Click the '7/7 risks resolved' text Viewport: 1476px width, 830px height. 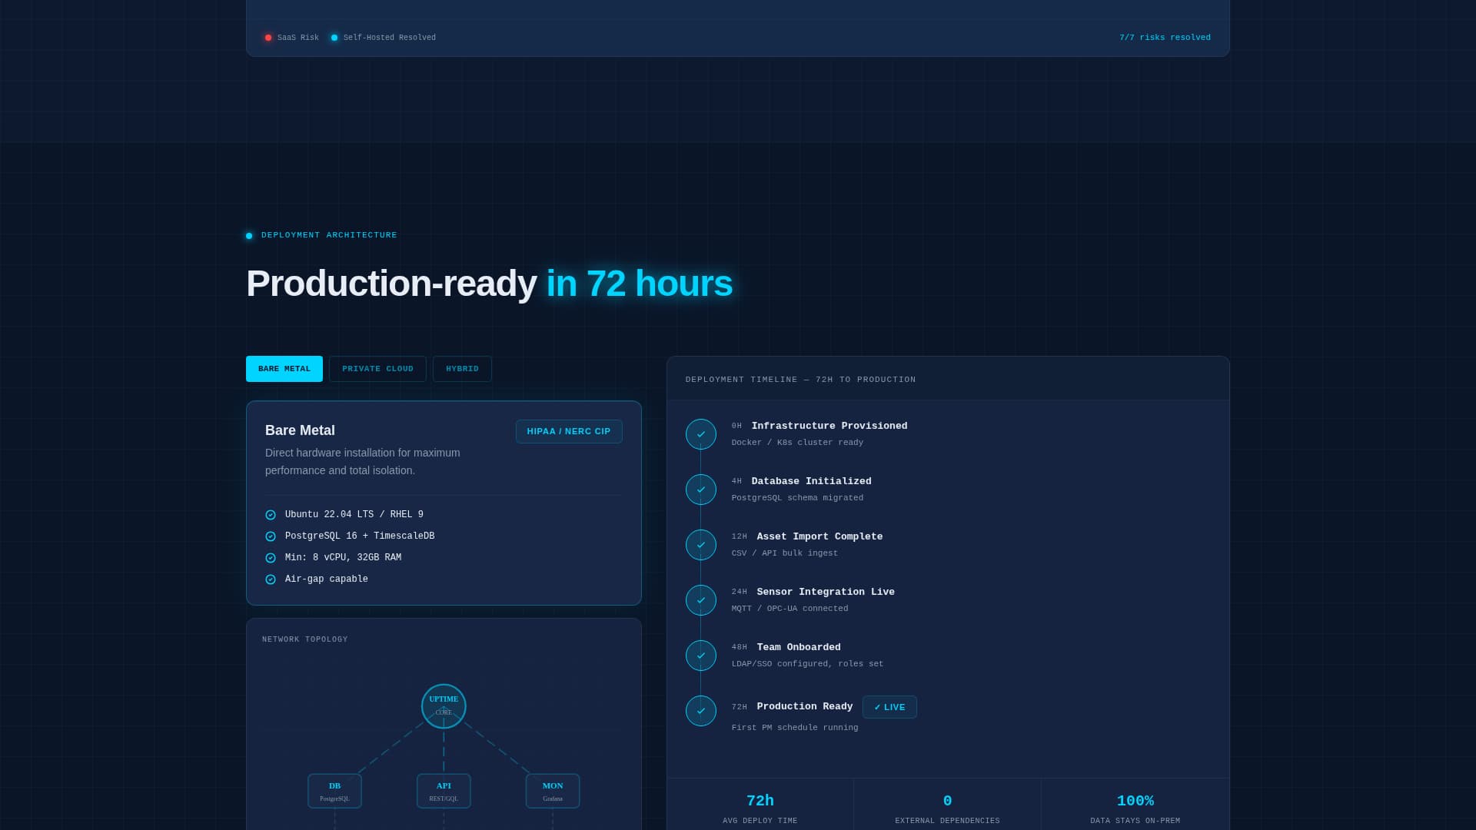[x=1165, y=38]
